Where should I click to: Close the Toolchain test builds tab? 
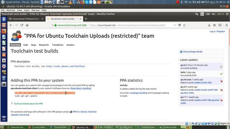80,19
